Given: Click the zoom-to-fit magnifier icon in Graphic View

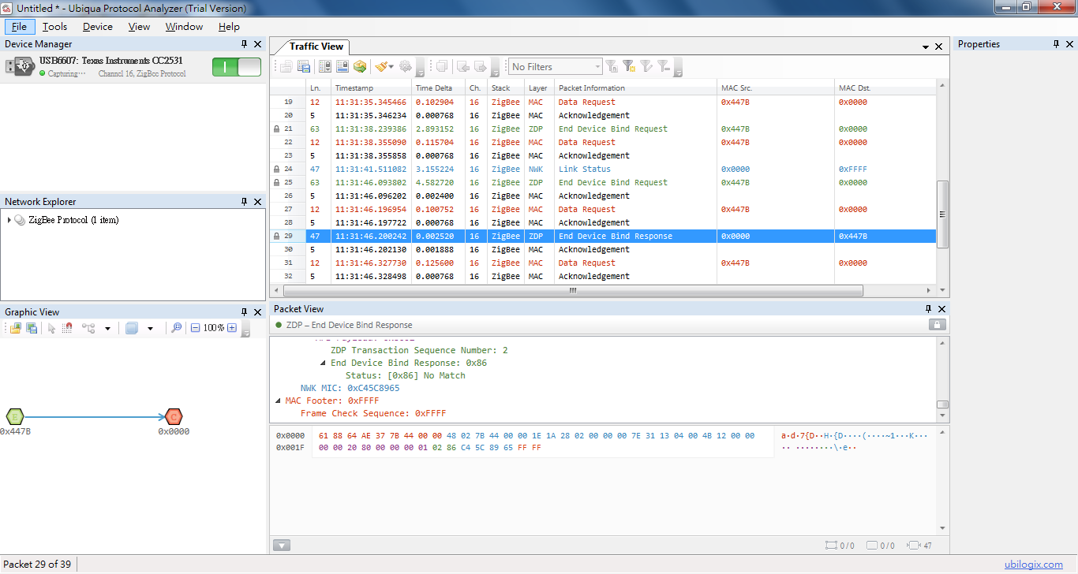Looking at the screenshot, I should coord(176,328).
